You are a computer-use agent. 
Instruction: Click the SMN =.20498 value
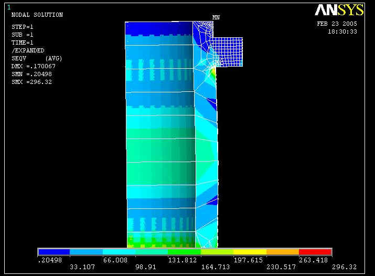coord(31,74)
